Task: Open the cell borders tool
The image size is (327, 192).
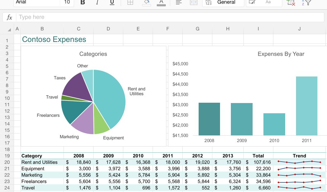Action: click(x=130, y=3)
